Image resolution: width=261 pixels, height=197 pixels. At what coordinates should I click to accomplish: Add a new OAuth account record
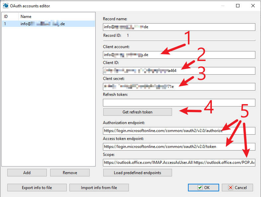click(x=27, y=173)
